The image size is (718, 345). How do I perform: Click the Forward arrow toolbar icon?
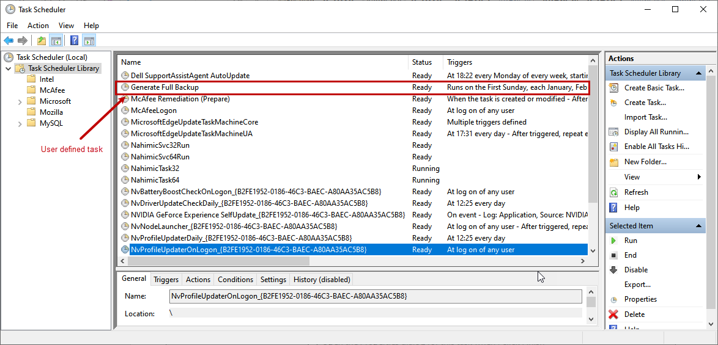point(23,41)
